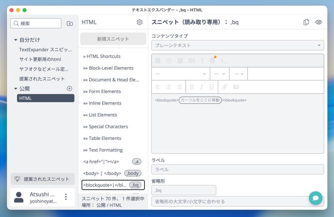Open the text color dropdown
This screenshot has width=334, height=217.
click(x=238, y=74)
